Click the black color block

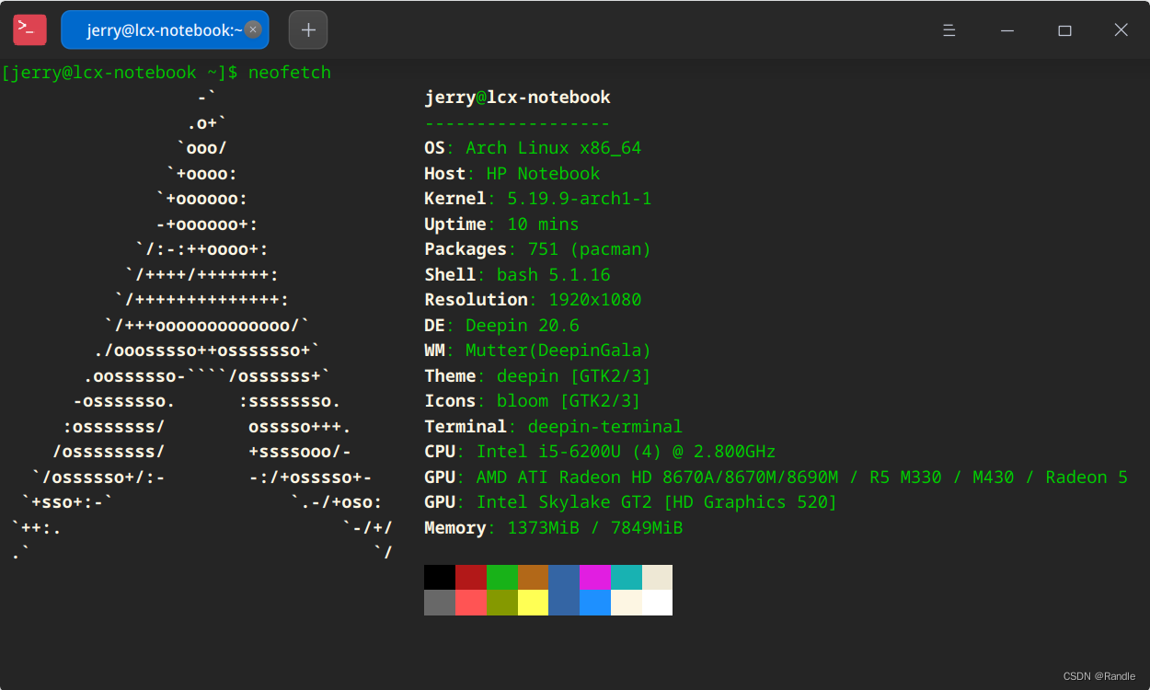coord(440,577)
